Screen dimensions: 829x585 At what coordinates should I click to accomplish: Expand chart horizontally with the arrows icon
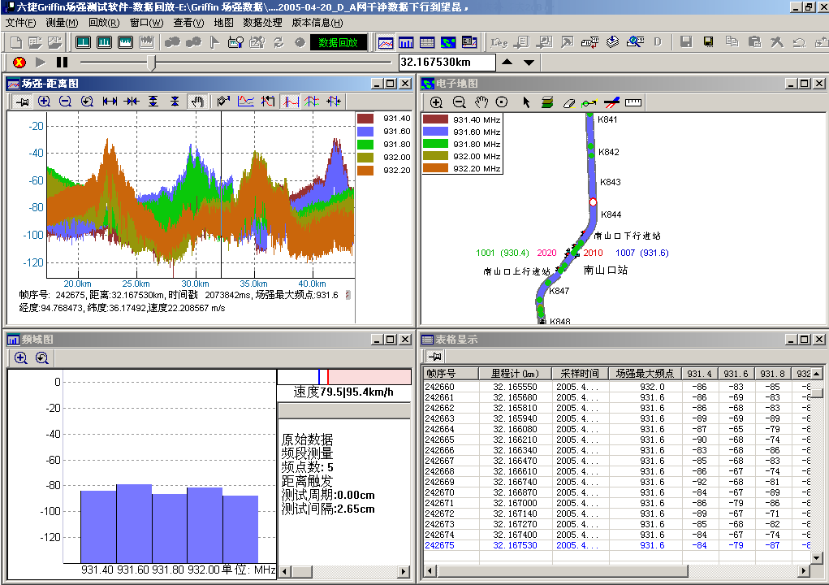[110, 102]
